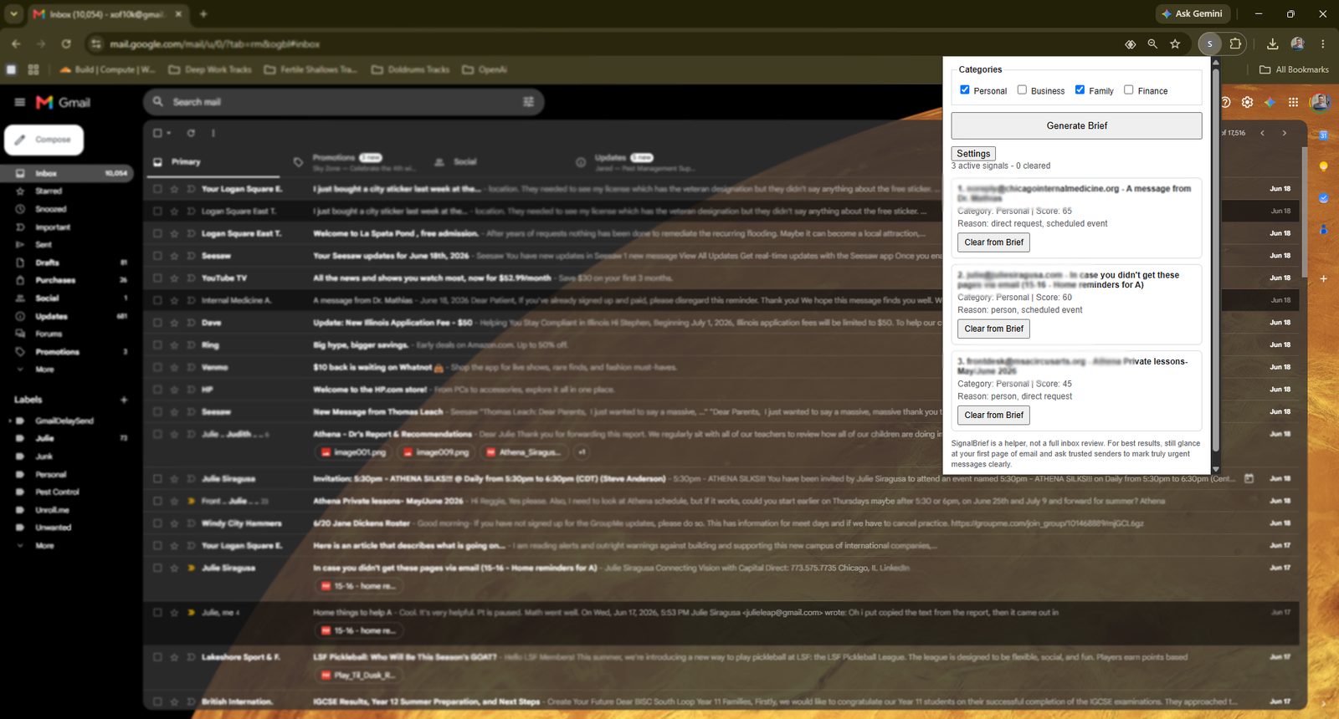The height and width of the screenshot is (719, 1339).
Task: Toggle the Family category checkbox
Action: pos(1080,89)
